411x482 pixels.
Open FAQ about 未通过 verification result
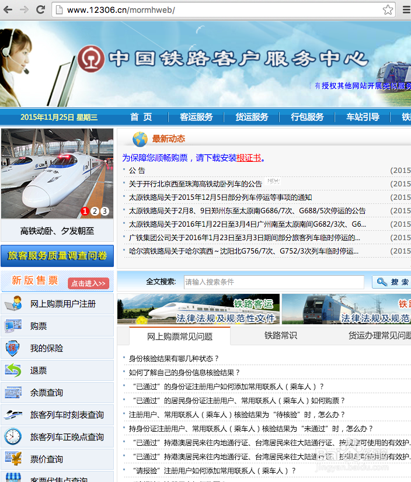(250, 428)
